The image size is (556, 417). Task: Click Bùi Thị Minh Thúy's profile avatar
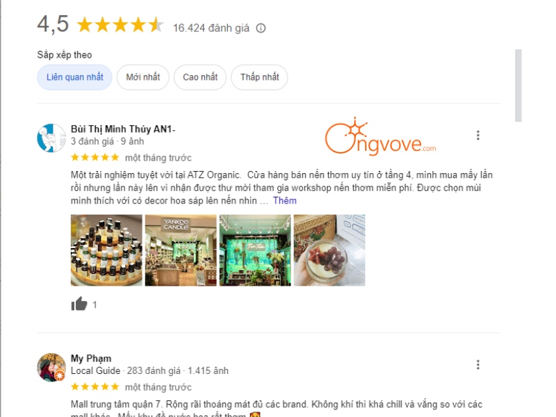pos(51,138)
